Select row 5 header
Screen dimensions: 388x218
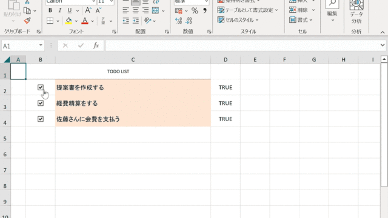[x=5, y=134]
